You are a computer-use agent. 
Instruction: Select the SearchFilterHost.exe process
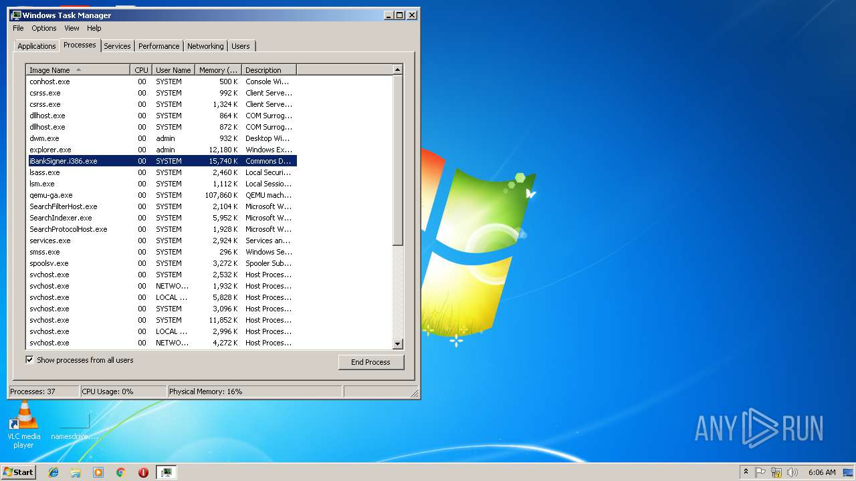click(161, 206)
